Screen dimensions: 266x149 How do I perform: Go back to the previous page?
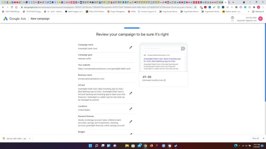3,7
